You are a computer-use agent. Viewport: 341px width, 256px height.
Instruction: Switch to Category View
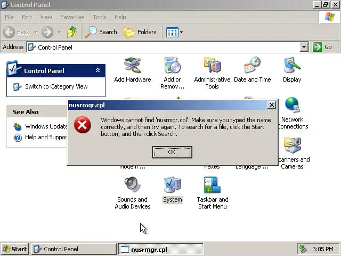pyautogui.click(x=56, y=86)
